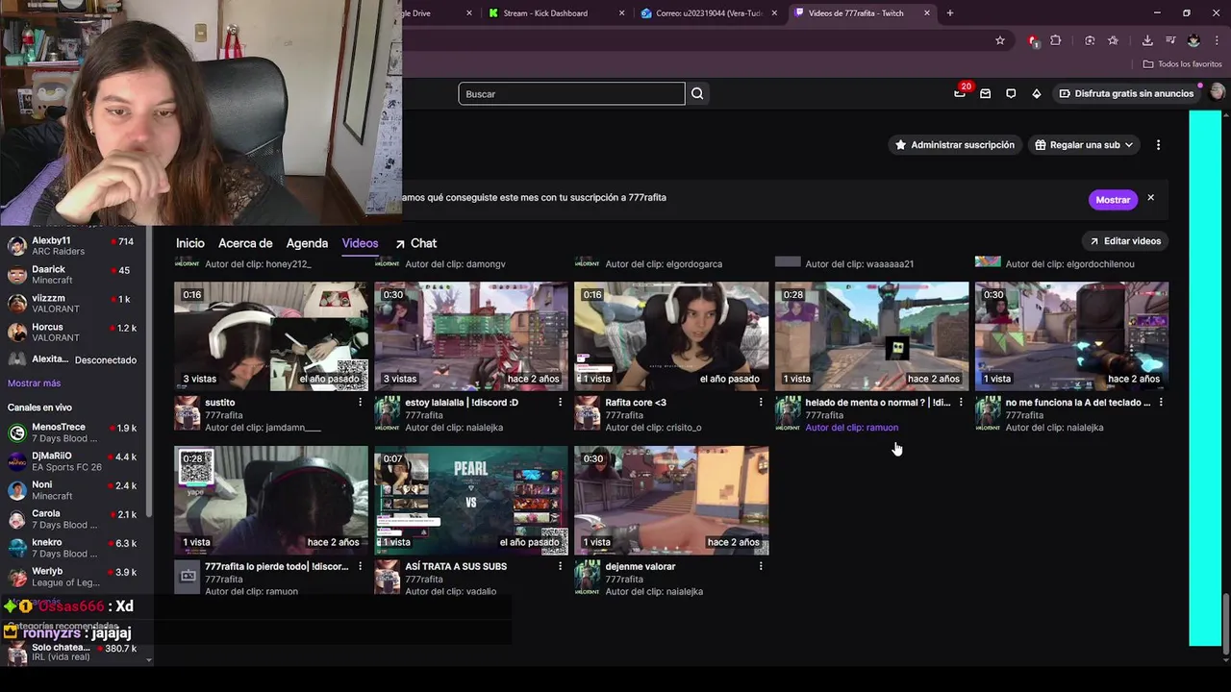Click Disfruta gratis sin anuncios

pos(1126,93)
